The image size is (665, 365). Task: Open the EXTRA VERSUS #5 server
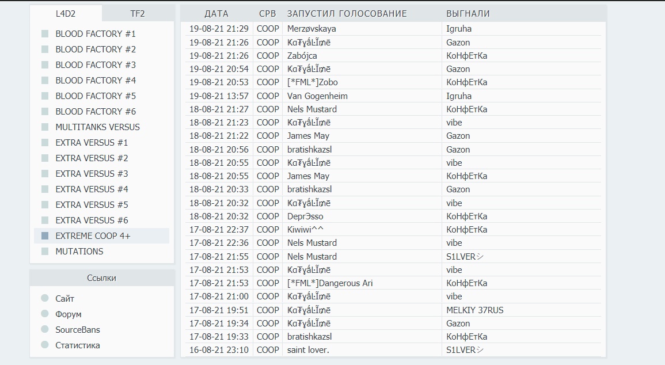[x=92, y=205]
